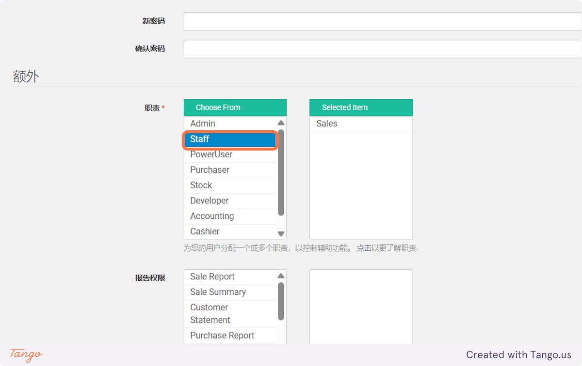
Task: Click the 新密码 password input field
Action: point(383,21)
